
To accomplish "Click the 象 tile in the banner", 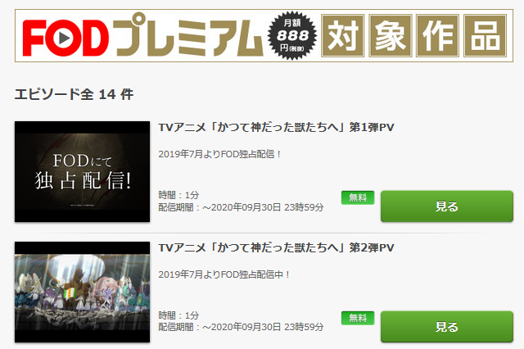I will (x=390, y=36).
